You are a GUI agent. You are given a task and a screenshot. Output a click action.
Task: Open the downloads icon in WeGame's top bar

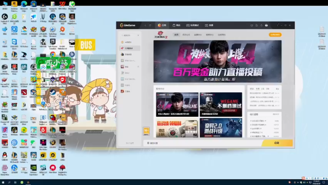point(261,25)
